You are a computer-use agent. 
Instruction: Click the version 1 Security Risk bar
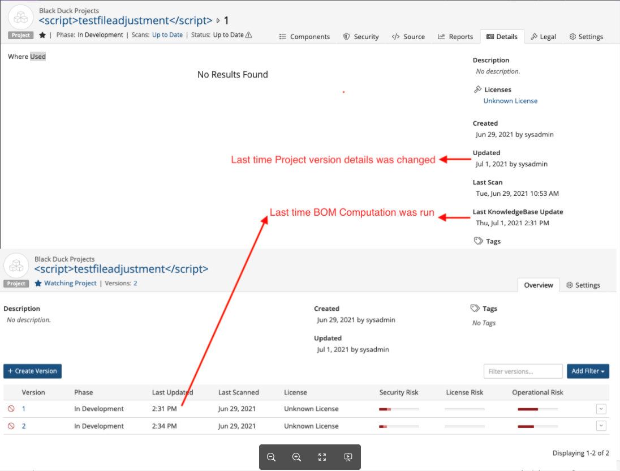pos(399,409)
